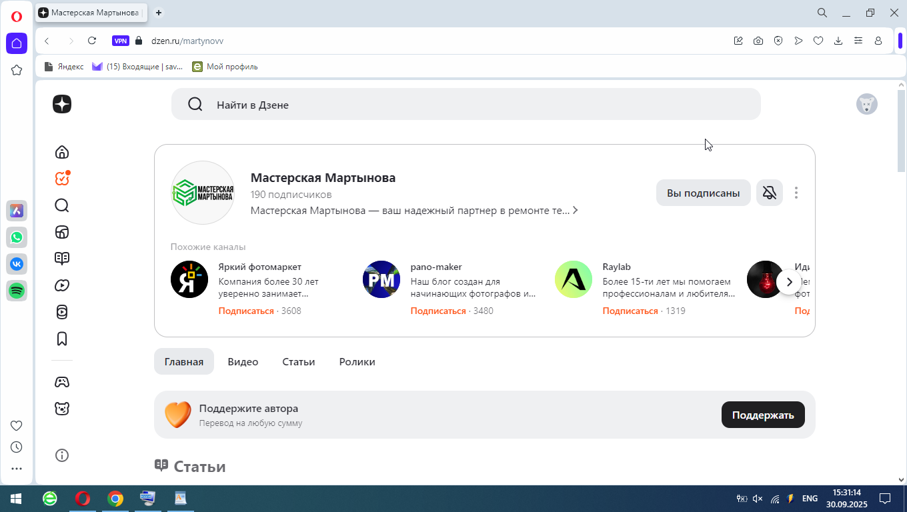Launch Aria AI from the sidebar
Viewport: 907px width, 512px height.
click(17, 211)
